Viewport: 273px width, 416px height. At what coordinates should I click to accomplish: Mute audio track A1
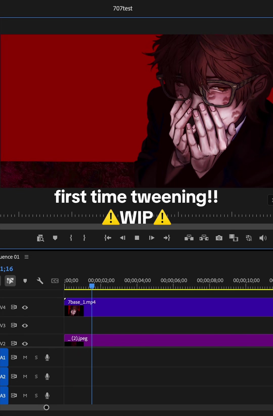click(x=25, y=357)
